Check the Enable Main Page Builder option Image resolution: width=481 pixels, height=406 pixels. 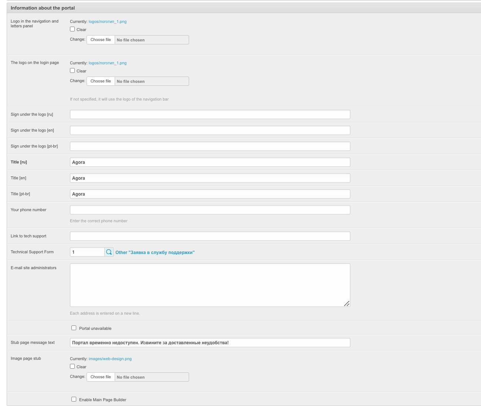pos(74,399)
